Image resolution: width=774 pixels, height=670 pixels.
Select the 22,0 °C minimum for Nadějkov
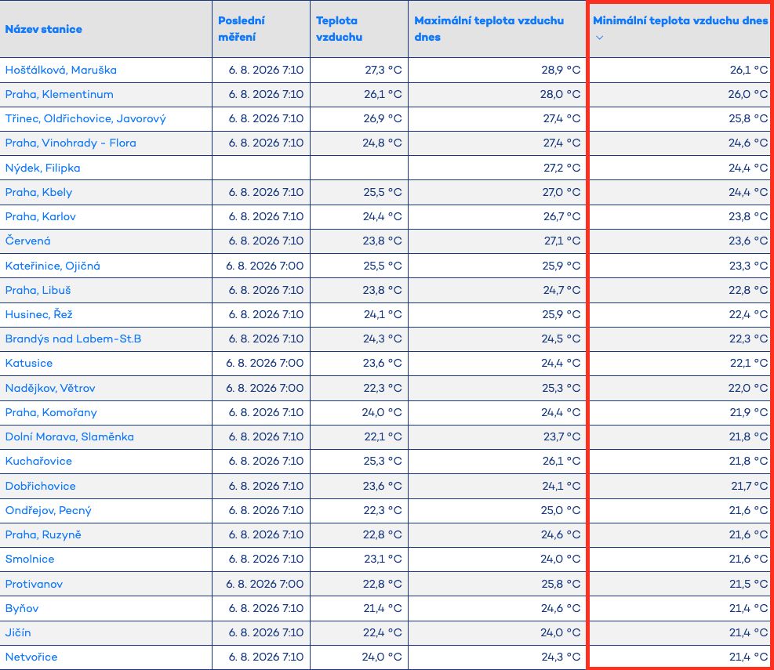748,388
